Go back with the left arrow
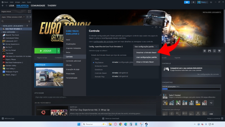Viewport: 225px width, 127px height. pyautogui.click(x=3, y=6)
